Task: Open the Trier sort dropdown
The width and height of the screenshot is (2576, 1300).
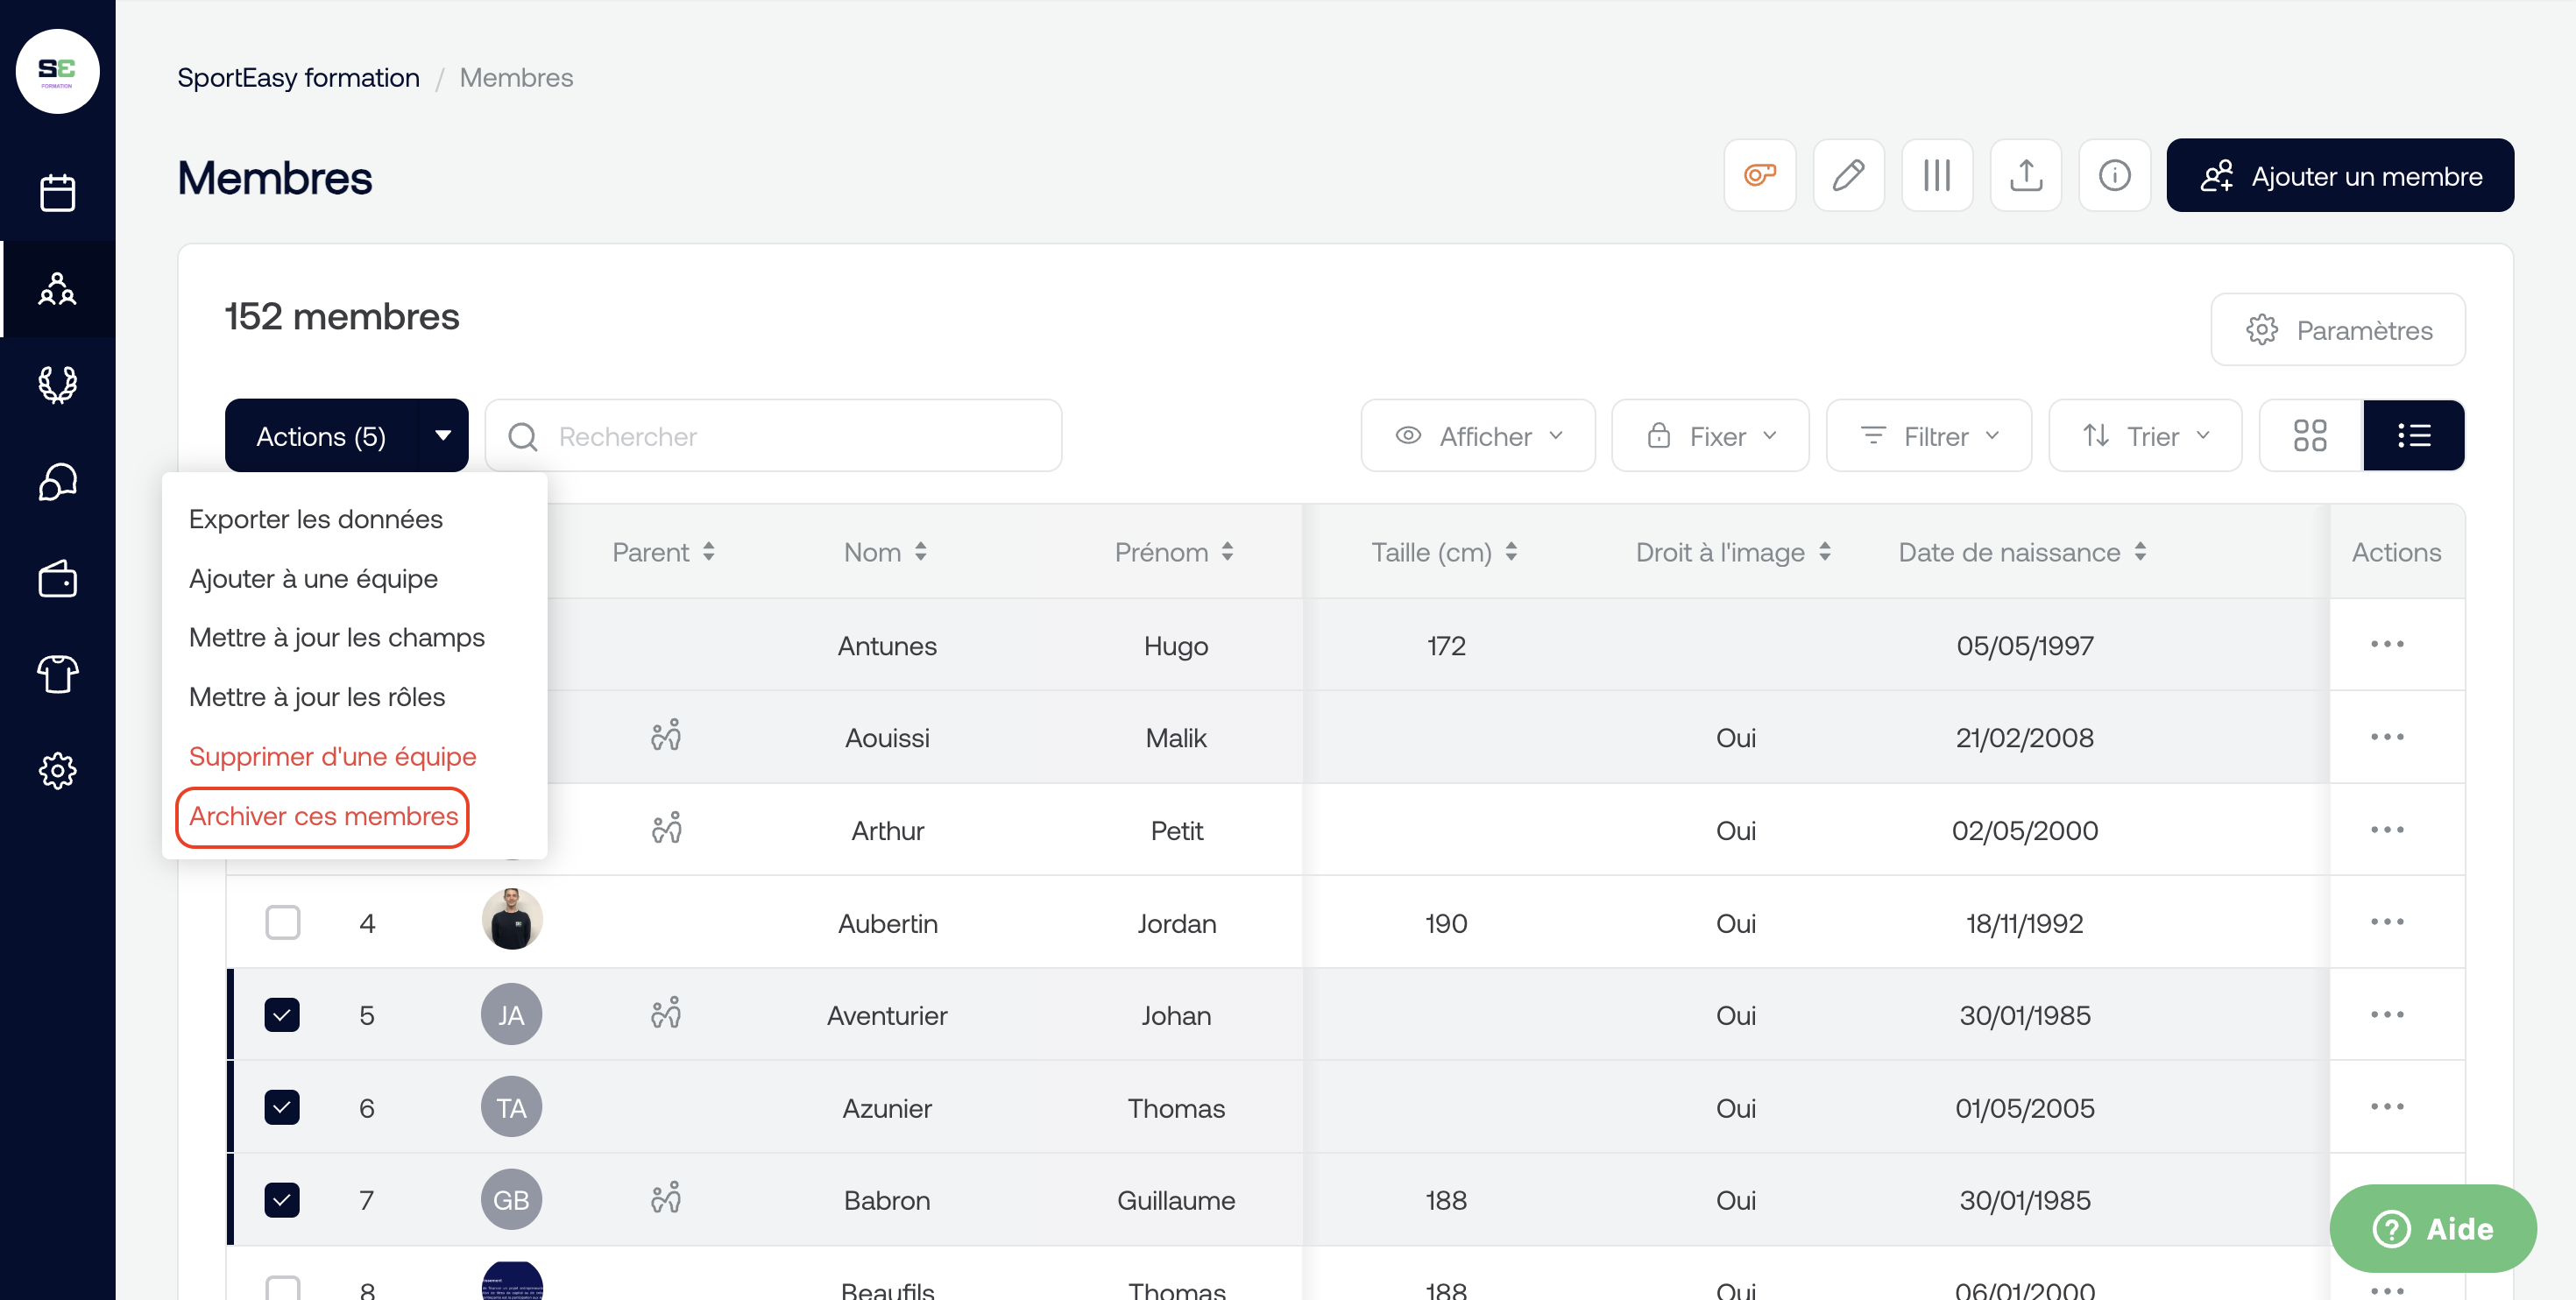Action: (2144, 436)
